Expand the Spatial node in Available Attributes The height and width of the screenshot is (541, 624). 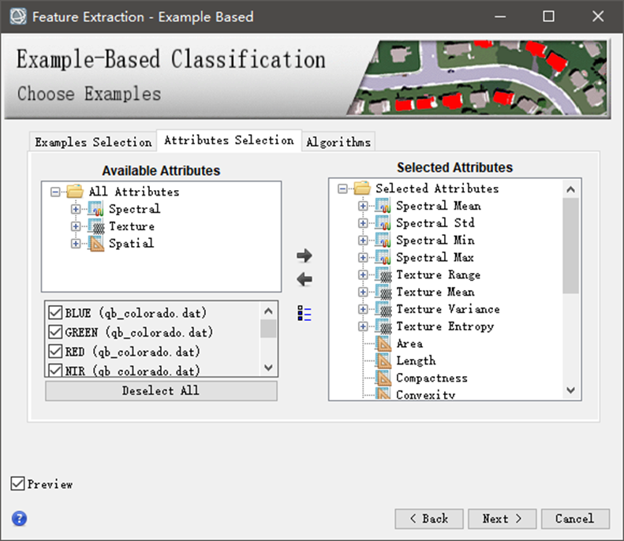click(x=76, y=244)
